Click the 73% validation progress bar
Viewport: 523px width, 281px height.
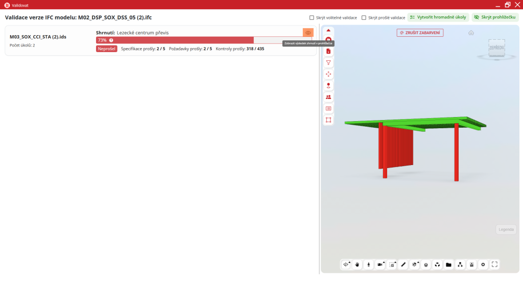point(204,40)
